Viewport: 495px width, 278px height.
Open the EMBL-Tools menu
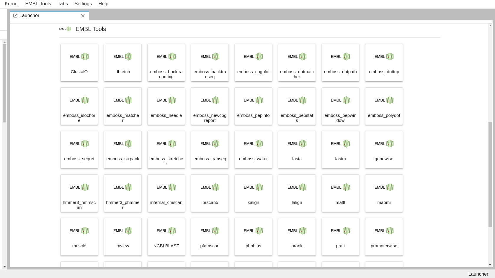point(38,4)
